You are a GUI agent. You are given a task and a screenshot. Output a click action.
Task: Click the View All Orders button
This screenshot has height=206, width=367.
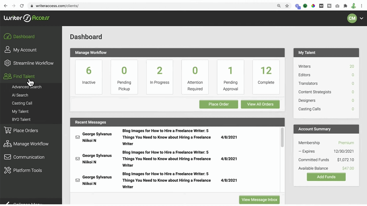click(x=260, y=104)
